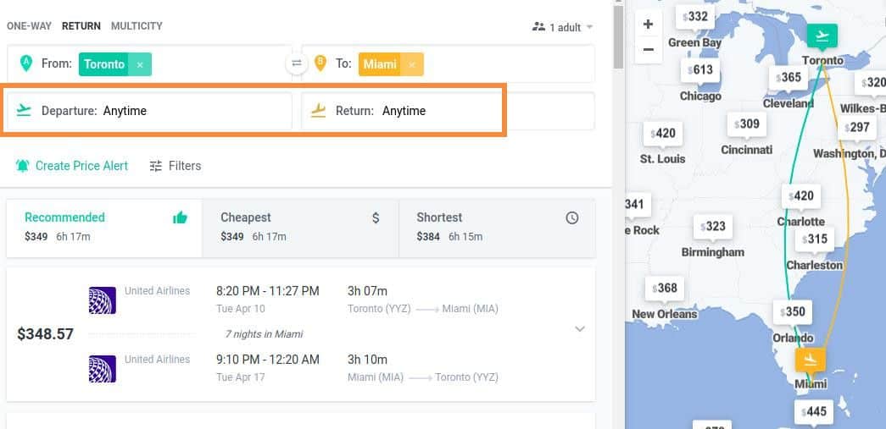Click the $348.57 flight price
886x429 pixels.
tap(45, 334)
